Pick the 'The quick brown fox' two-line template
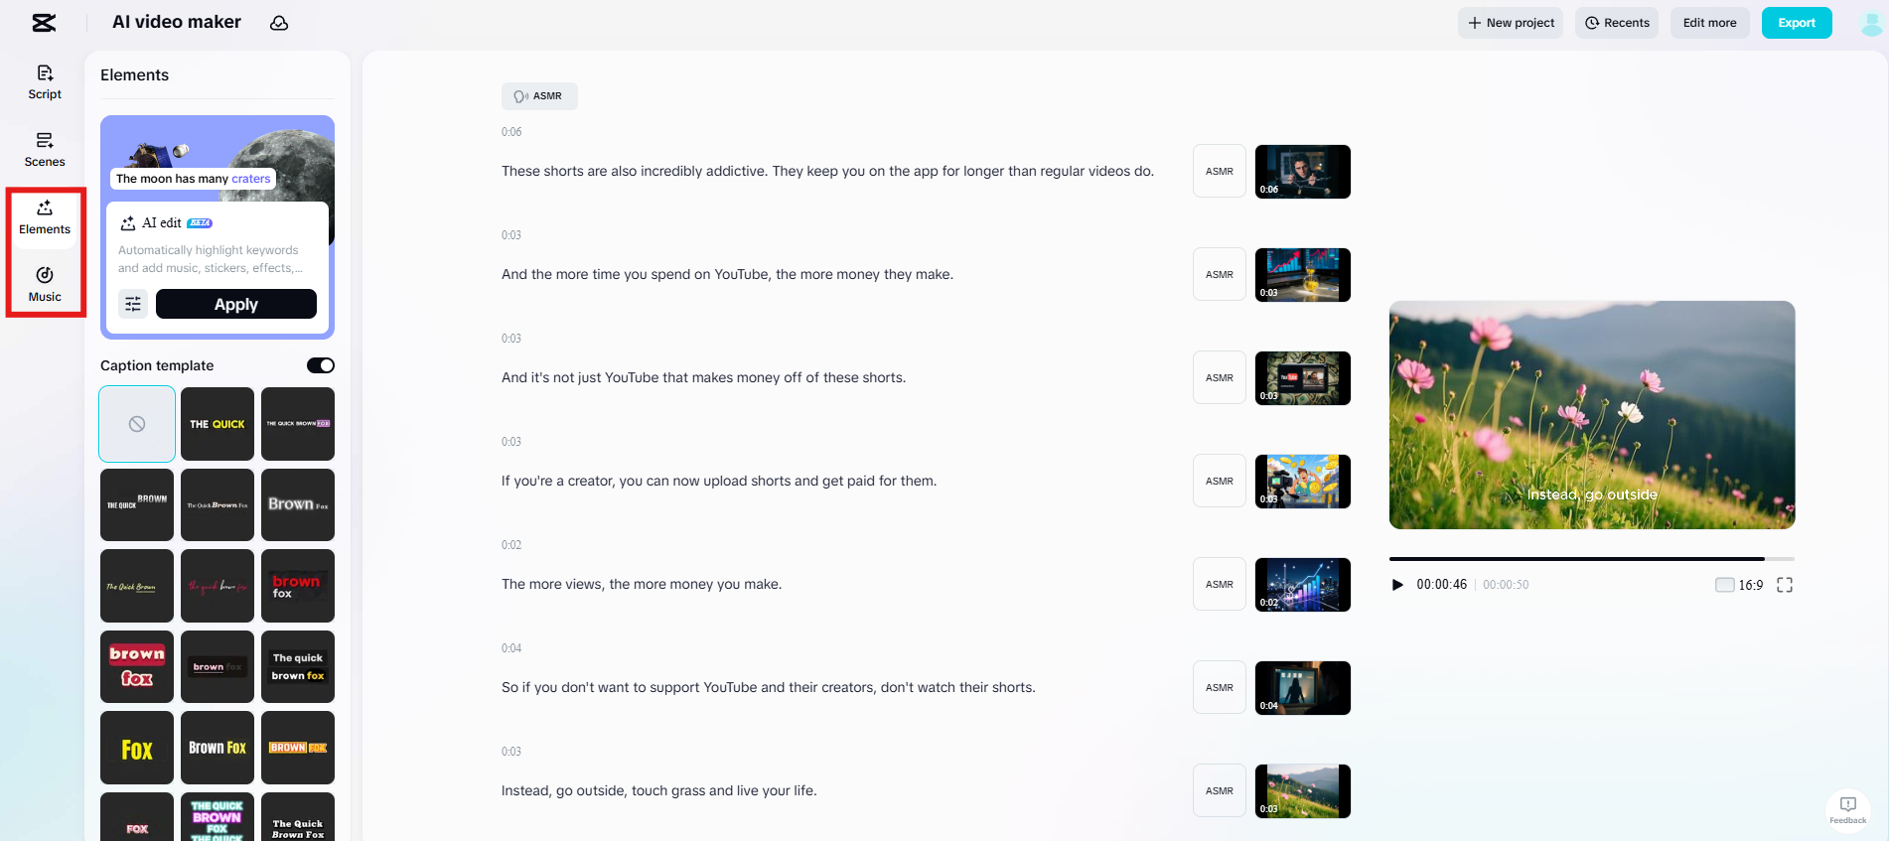 coord(298,666)
